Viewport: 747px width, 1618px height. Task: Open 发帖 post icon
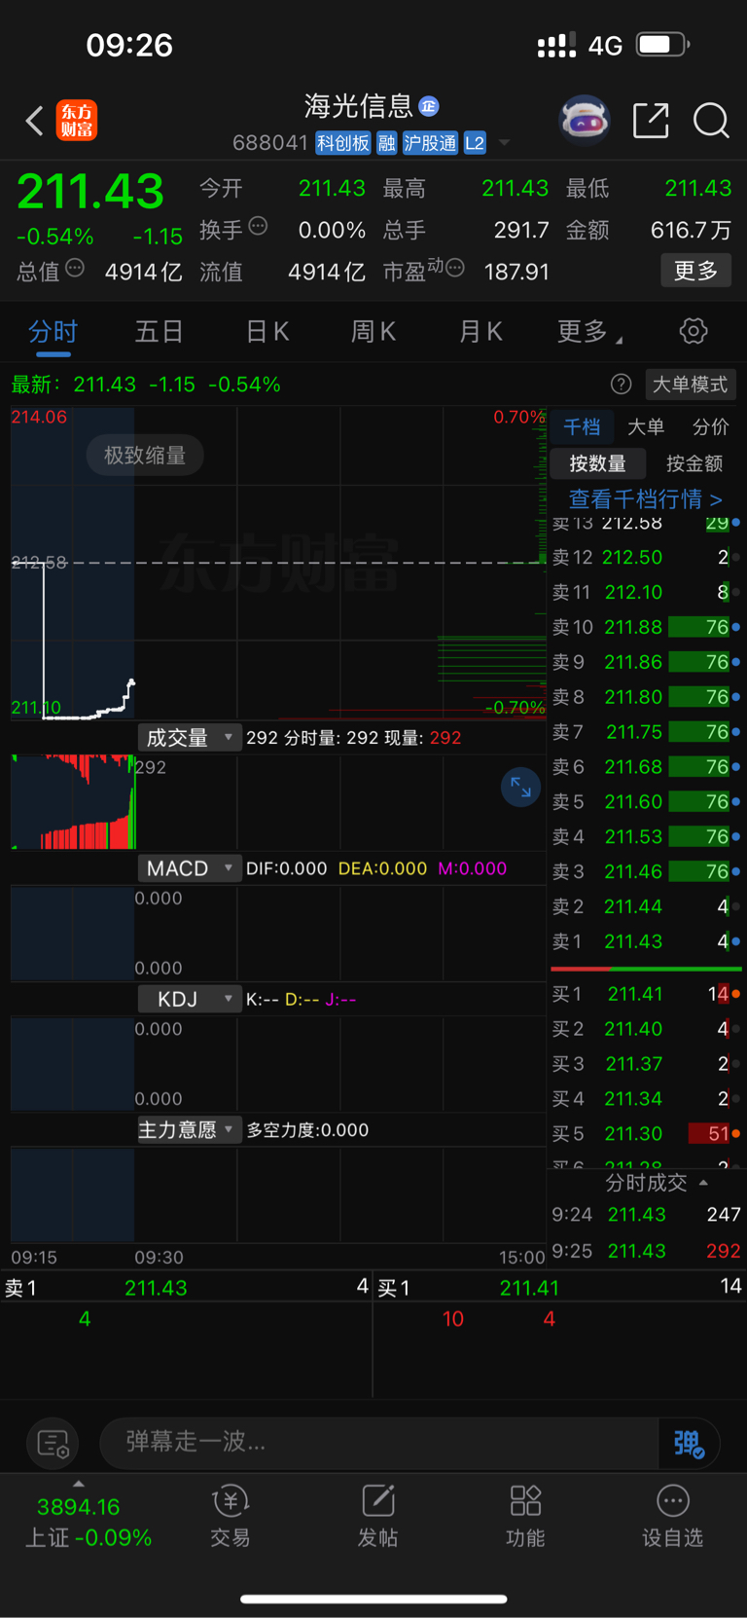click(x=377, y=1517)
